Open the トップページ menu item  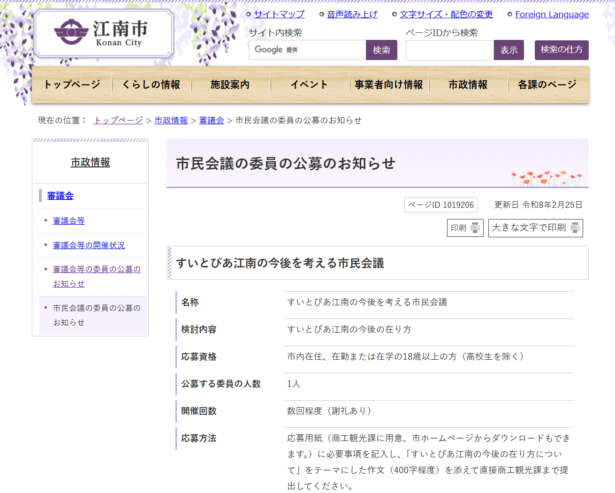[72, 85]
